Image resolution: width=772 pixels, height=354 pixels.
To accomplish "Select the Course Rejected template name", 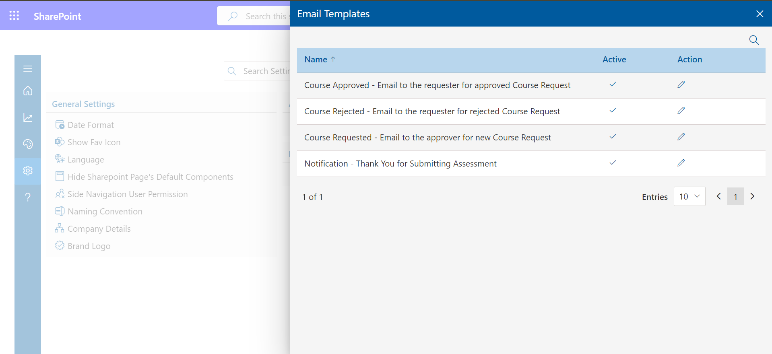I will point(432,111).
